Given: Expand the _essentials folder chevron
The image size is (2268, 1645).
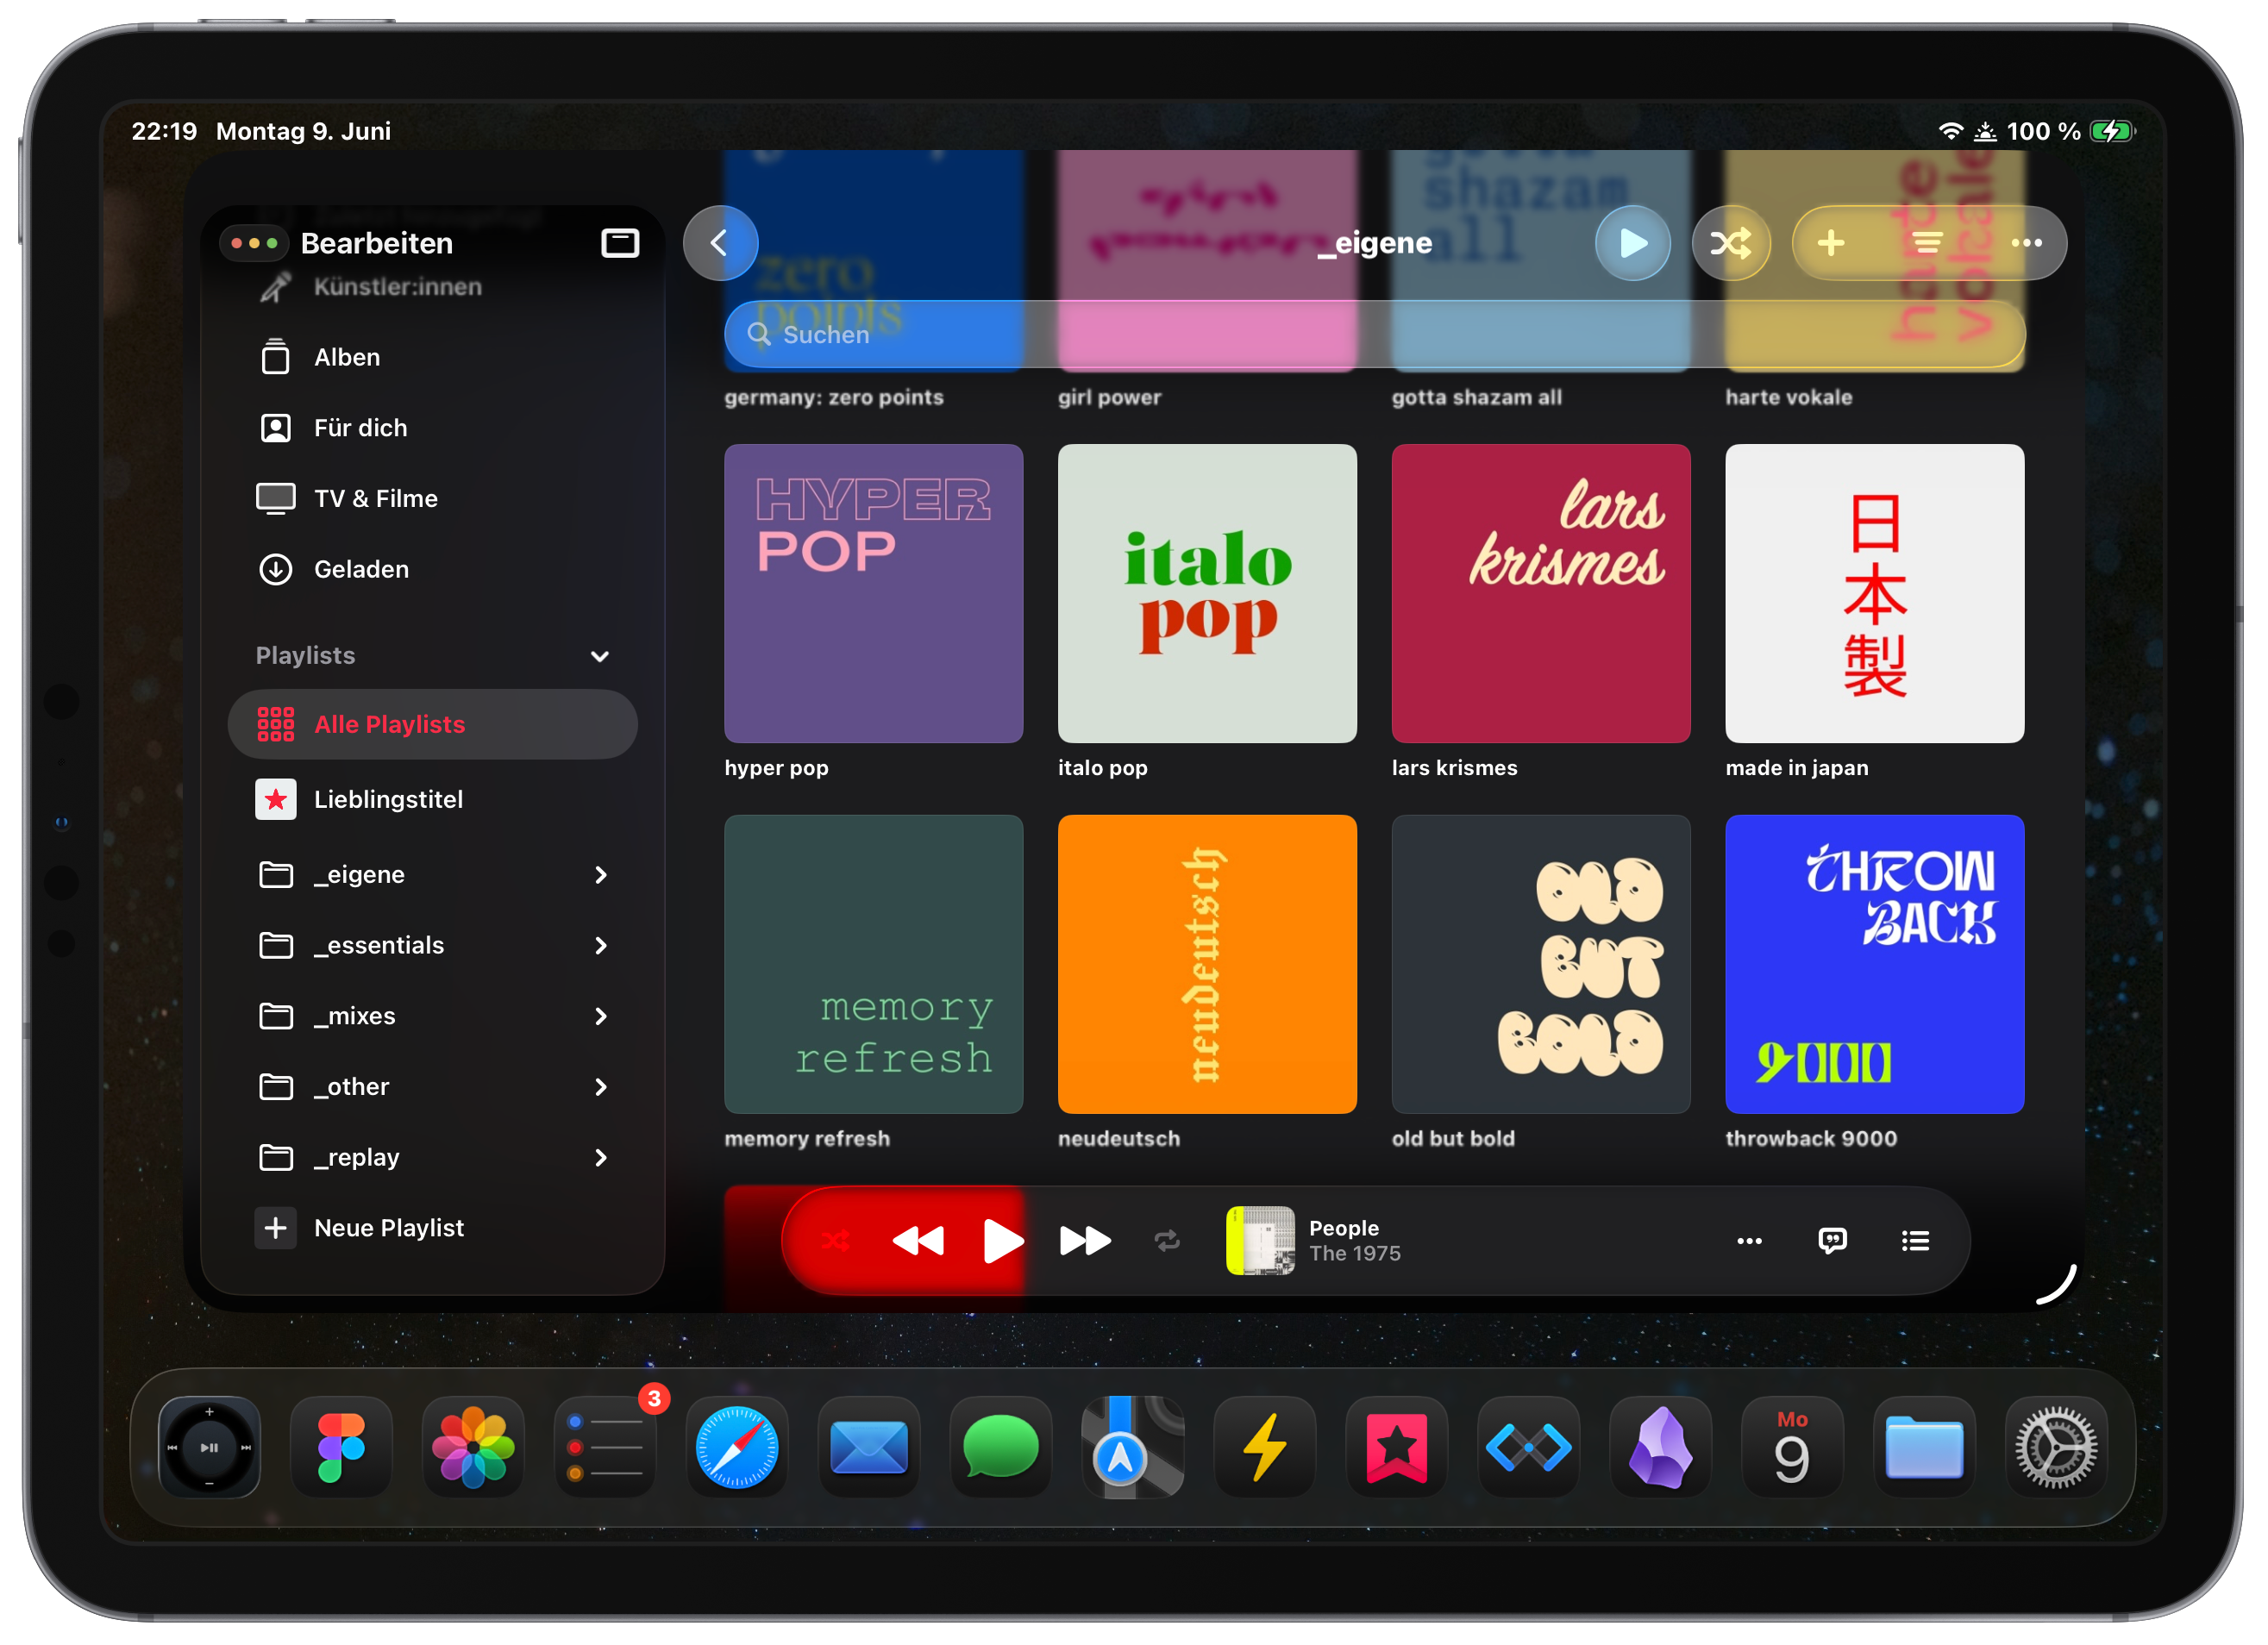Looking at the screenshot, I should 601,946.
